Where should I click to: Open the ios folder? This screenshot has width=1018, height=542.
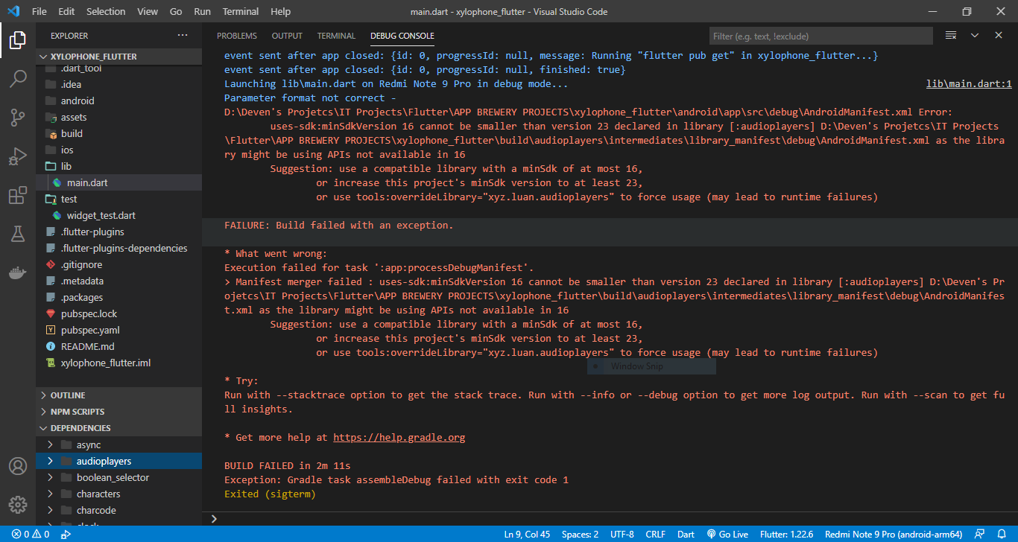click(119, 150)
